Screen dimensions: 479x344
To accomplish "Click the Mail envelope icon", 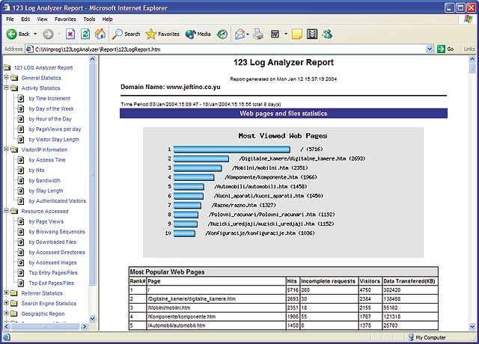I will tap(239, 34).
